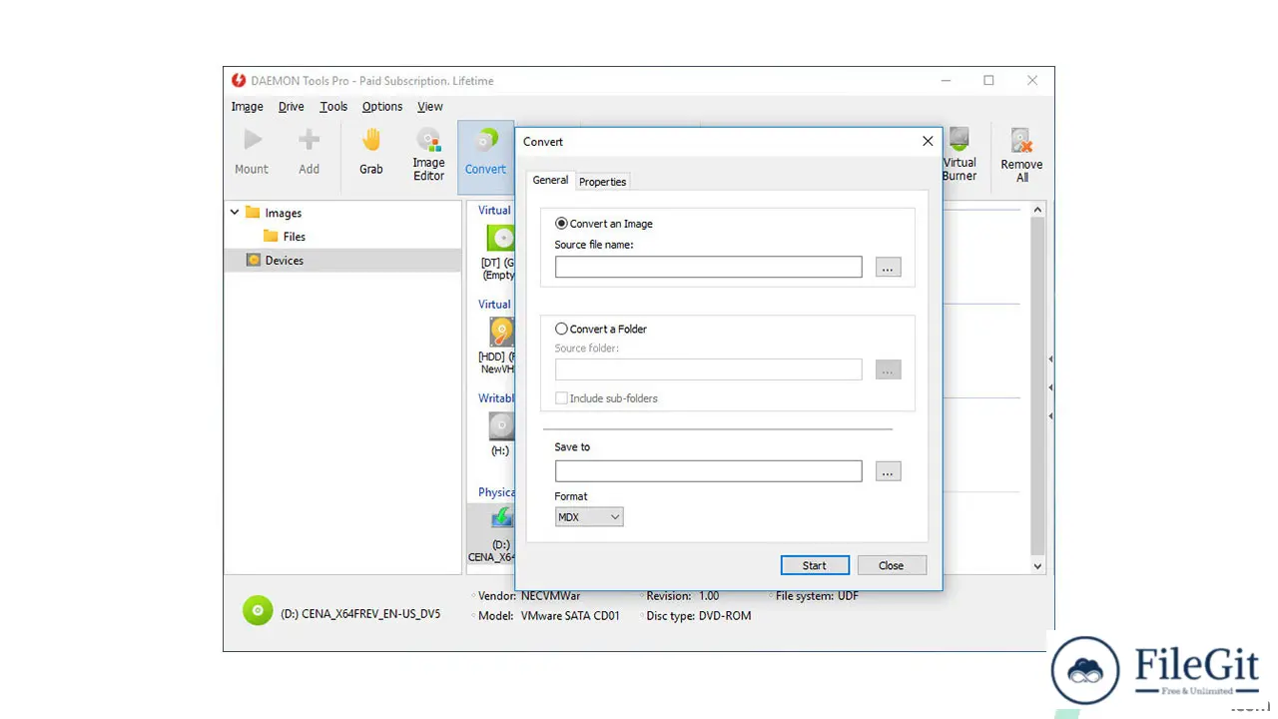Click the Physical section header
This screenshot has height=719, width=1278.
[496, 492]
